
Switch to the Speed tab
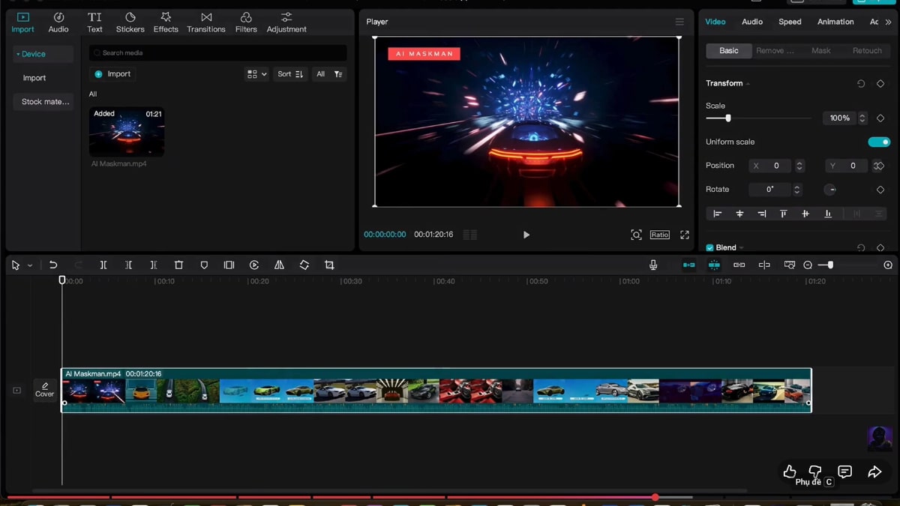coord(790,22)
